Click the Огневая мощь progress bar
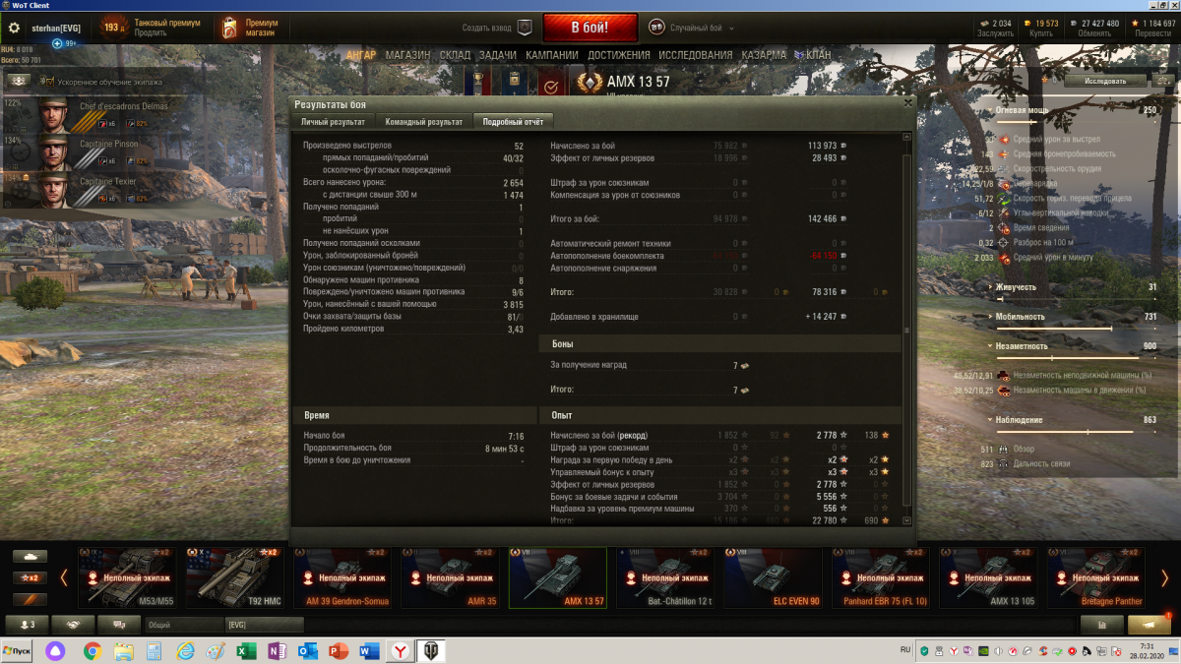1181x664 pixels. [x=1076, y=123]
